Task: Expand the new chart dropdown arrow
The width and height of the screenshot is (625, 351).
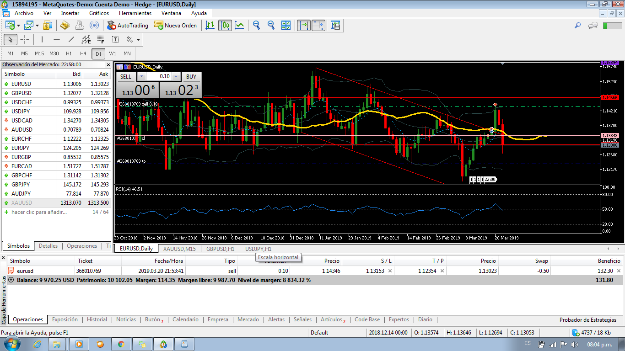Action: click(18, 25)
